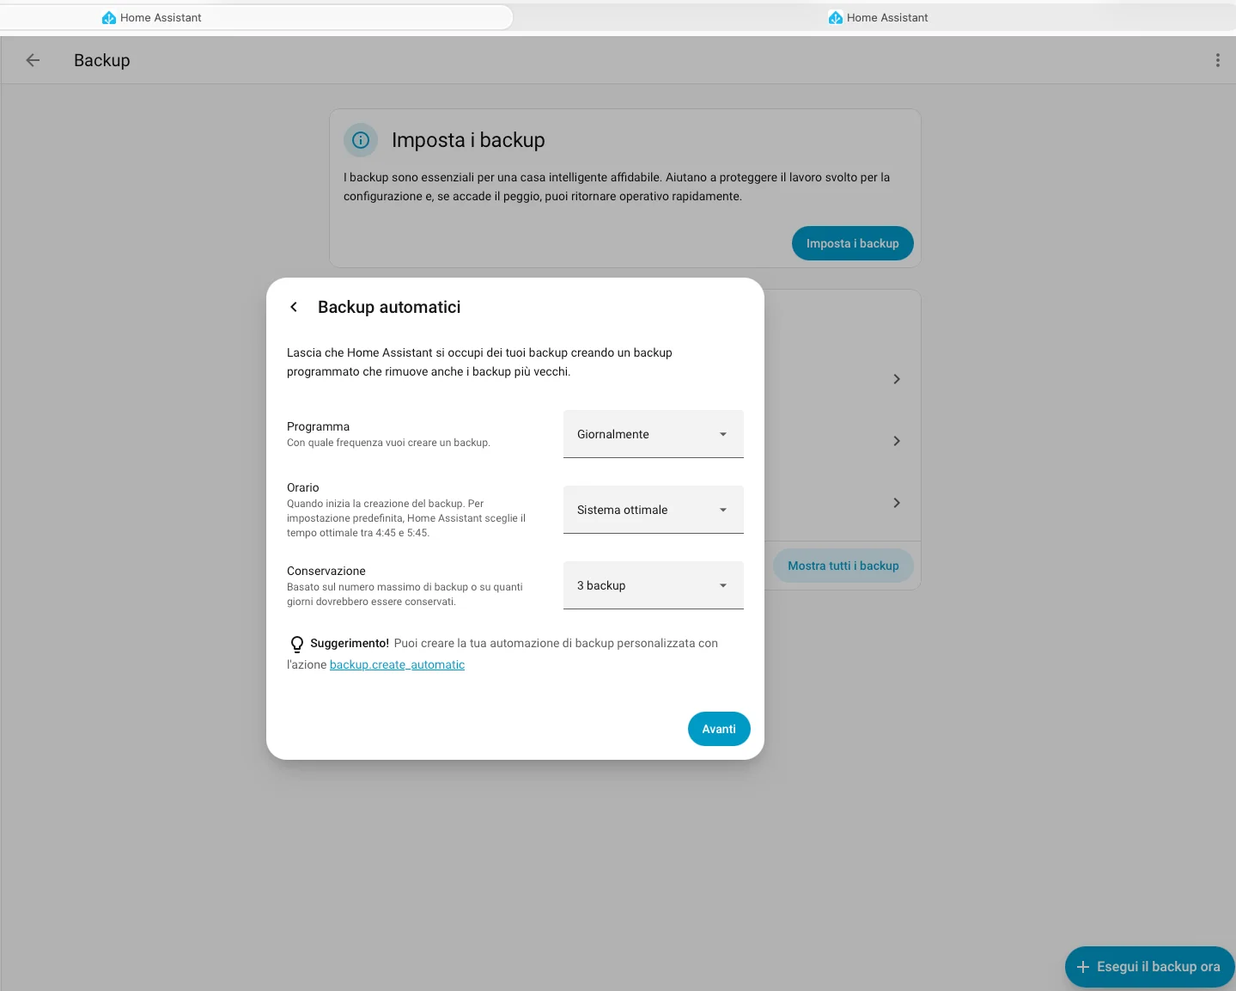1236x991 pixels.
Task: Expand the last chevron row behind the dialog
Action: click(897, 503)
